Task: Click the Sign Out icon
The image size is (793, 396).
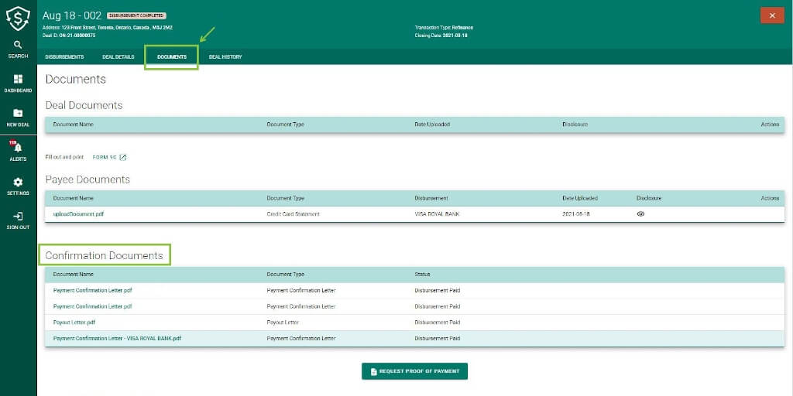Action: pyautogui.click(x=18, y=217)
